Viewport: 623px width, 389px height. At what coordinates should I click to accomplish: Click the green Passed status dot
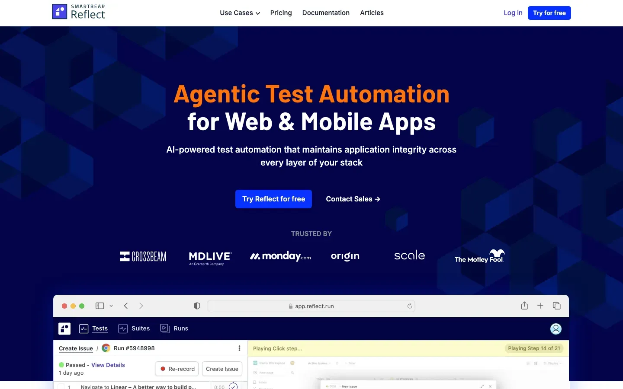(x=61, y=365)
